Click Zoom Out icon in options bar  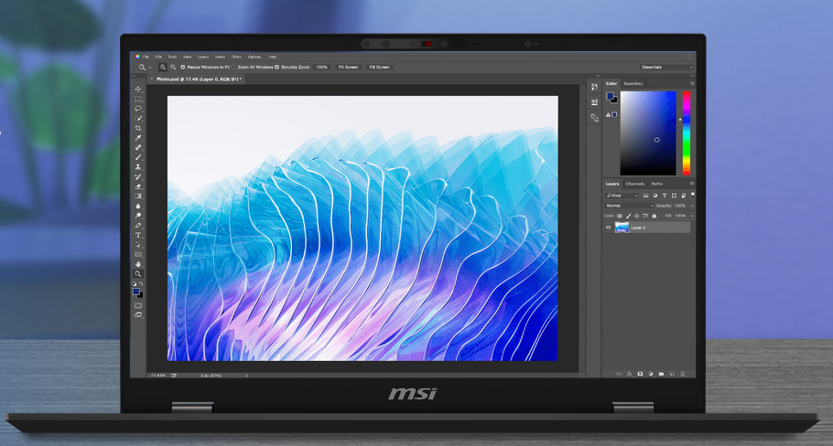[x=173, y=68]
